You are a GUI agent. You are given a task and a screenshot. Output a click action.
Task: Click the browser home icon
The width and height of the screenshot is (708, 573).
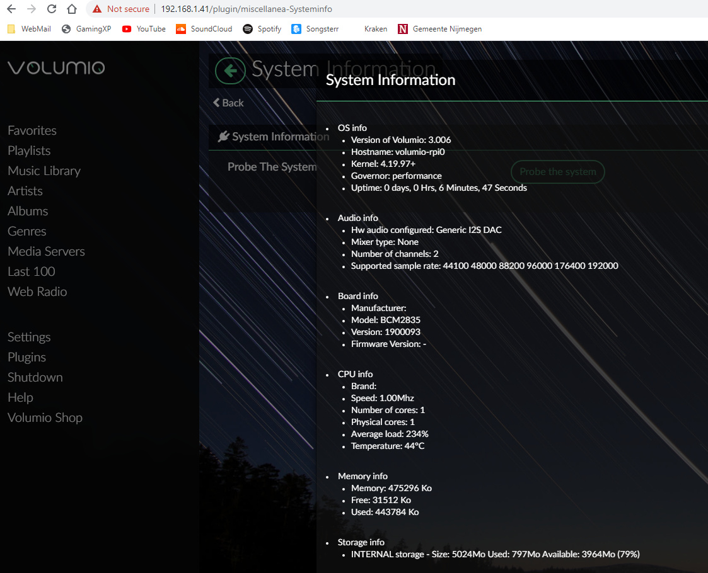(x=72, y=9)
